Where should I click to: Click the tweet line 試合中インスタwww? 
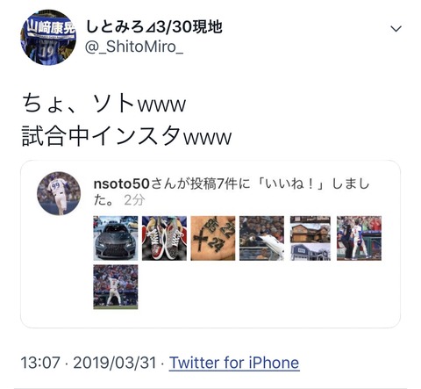[127, 135]
